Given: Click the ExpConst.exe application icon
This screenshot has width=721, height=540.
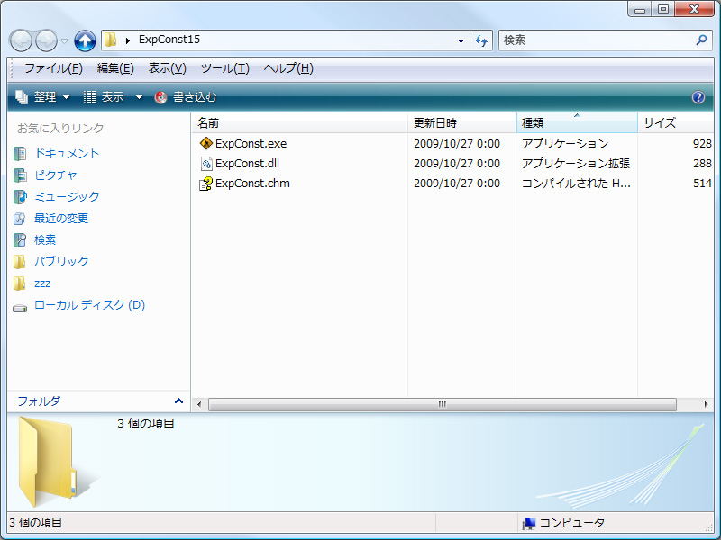Looking at the screenshot, I should coord(206,143).
